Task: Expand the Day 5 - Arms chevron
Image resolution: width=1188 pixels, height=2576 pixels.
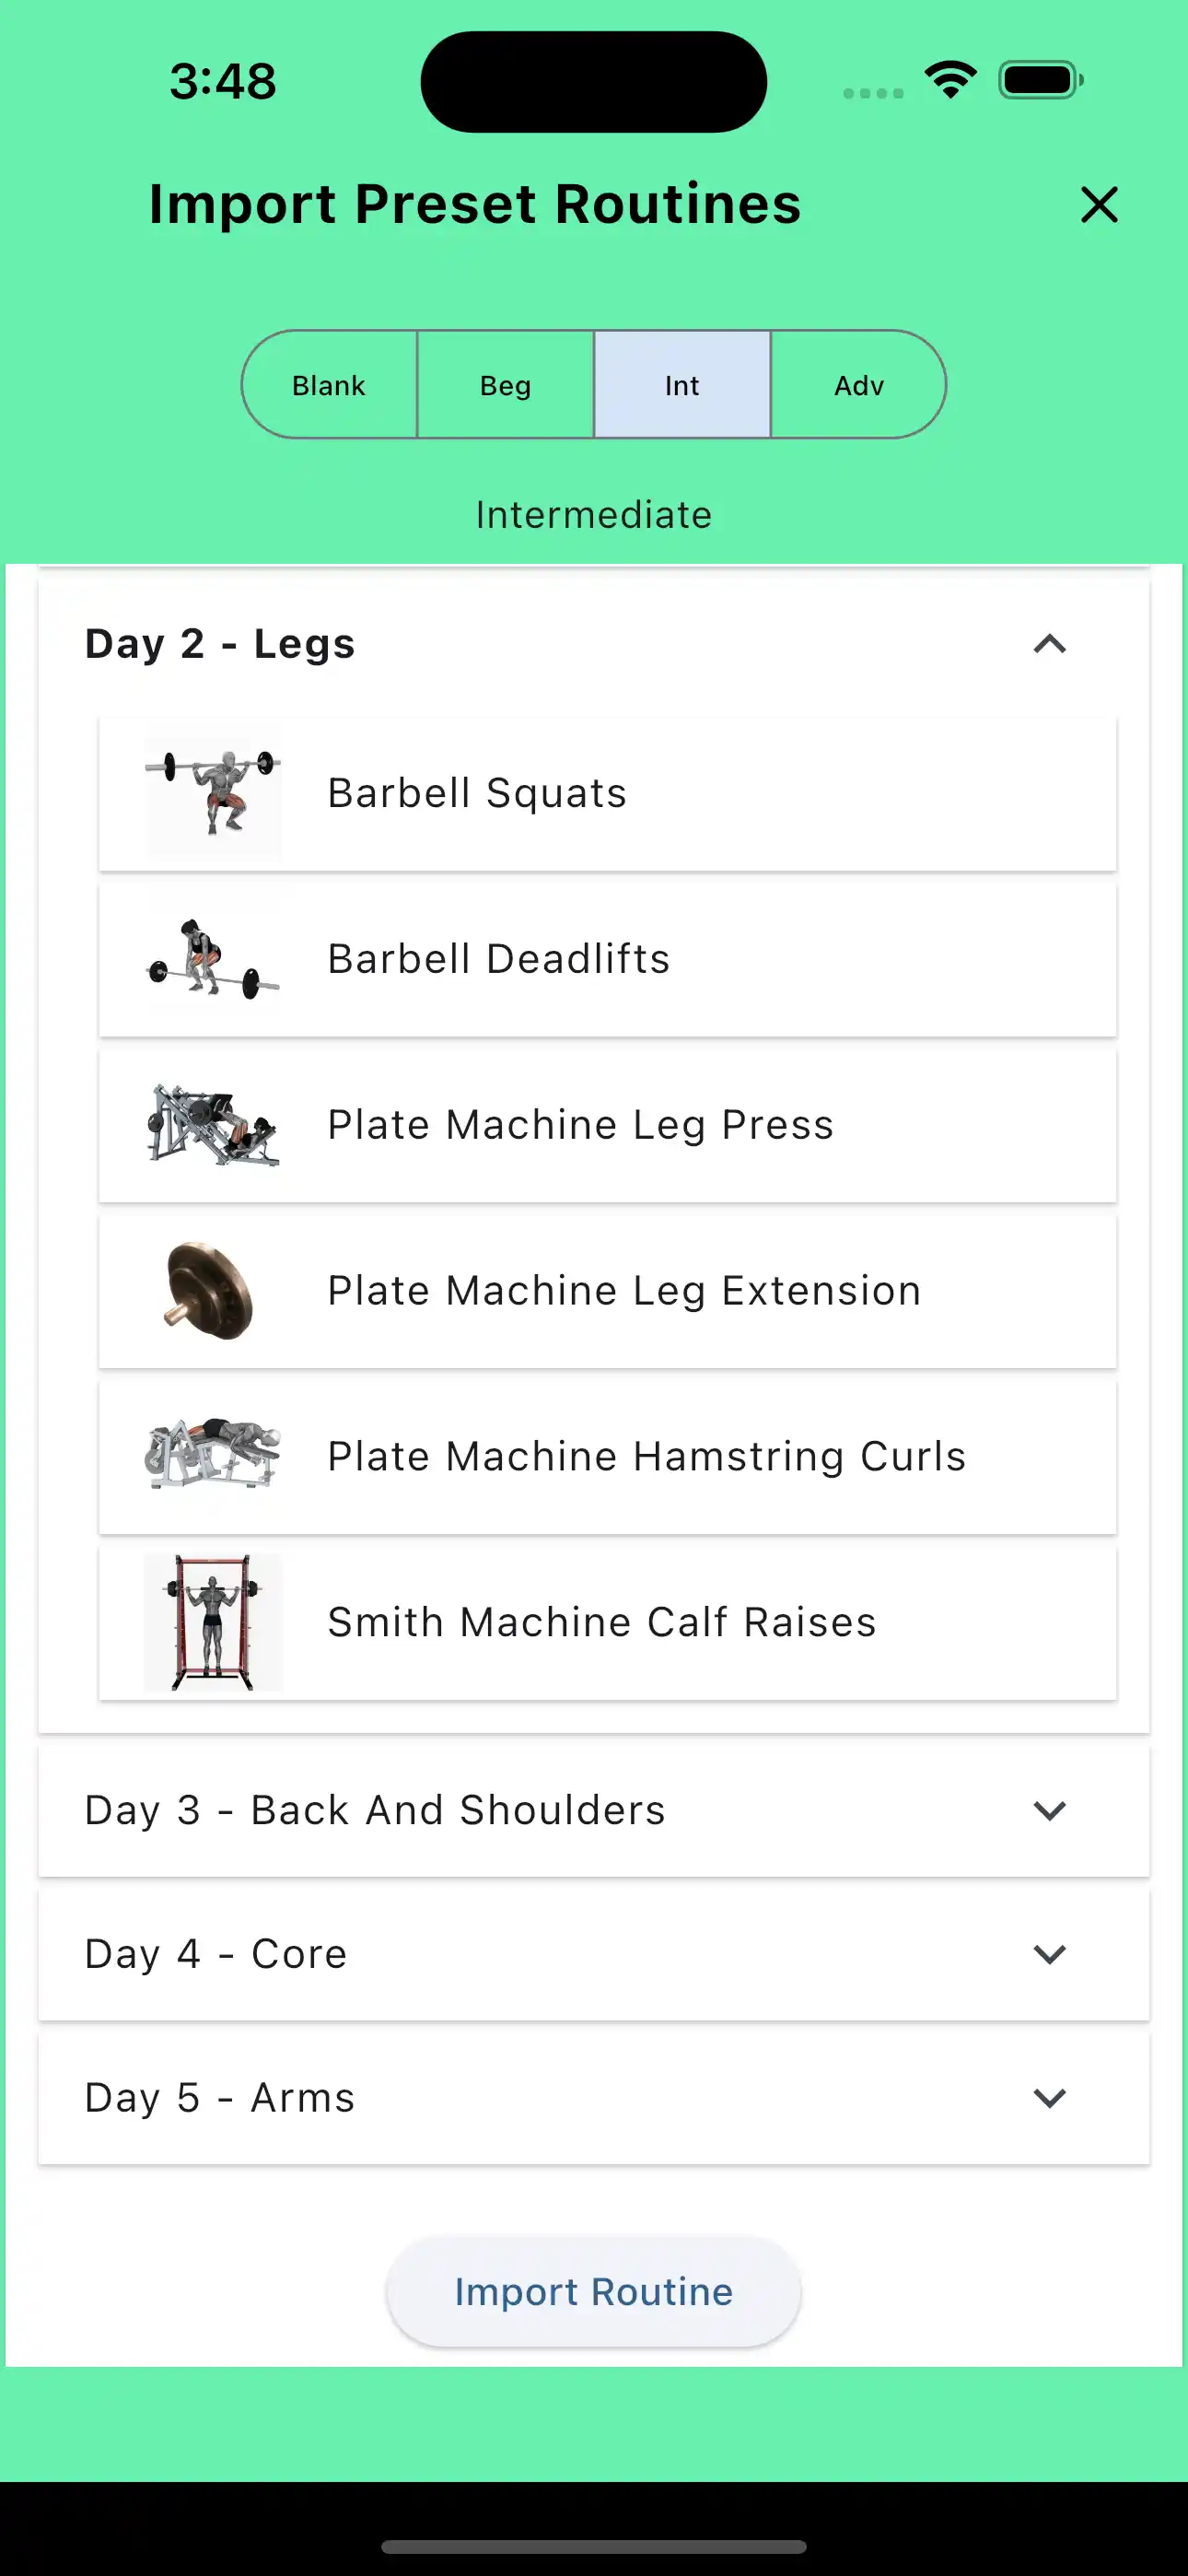Action: point(1049,2098)
